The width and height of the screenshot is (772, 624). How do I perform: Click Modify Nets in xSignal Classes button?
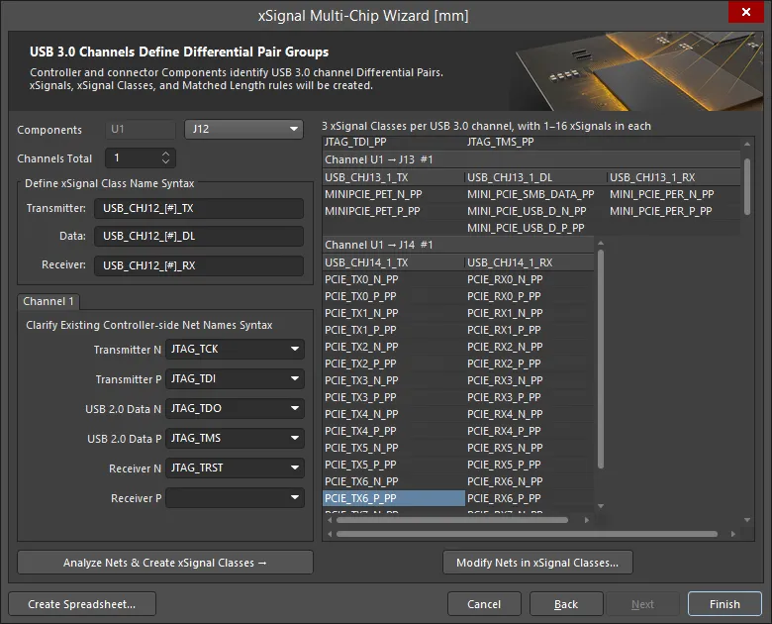pyautogui.click(x=537, y=563)
